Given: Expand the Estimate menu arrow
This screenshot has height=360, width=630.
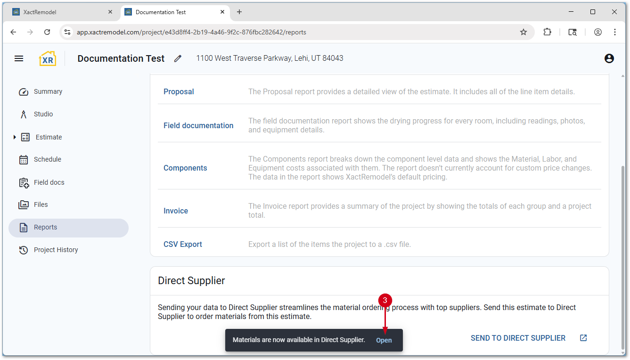Looking at the screenshot, I should tap(15, 137).
